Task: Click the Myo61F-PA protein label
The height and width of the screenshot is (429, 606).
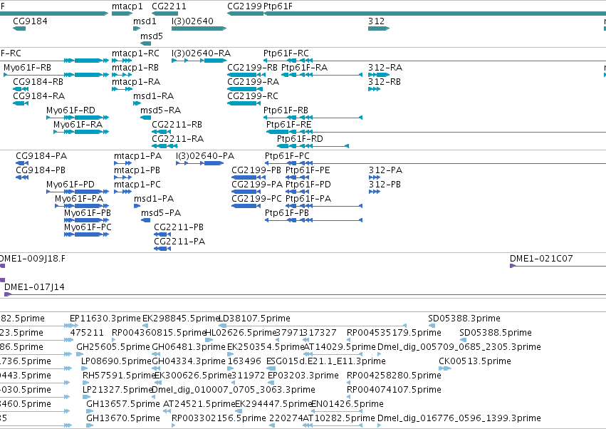Action: pyautogui.click(x=79, y=200)
